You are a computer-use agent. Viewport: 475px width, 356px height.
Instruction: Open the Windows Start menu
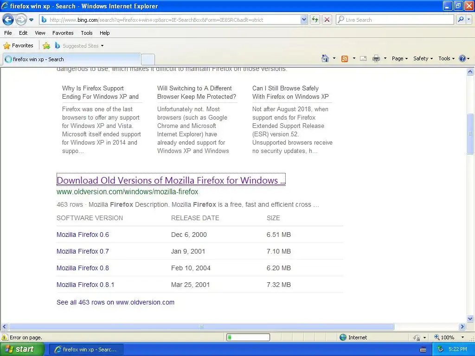22,350
